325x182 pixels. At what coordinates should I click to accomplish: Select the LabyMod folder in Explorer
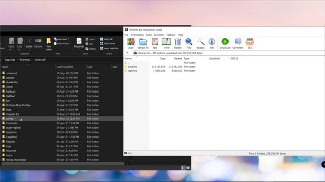(11, 137)
